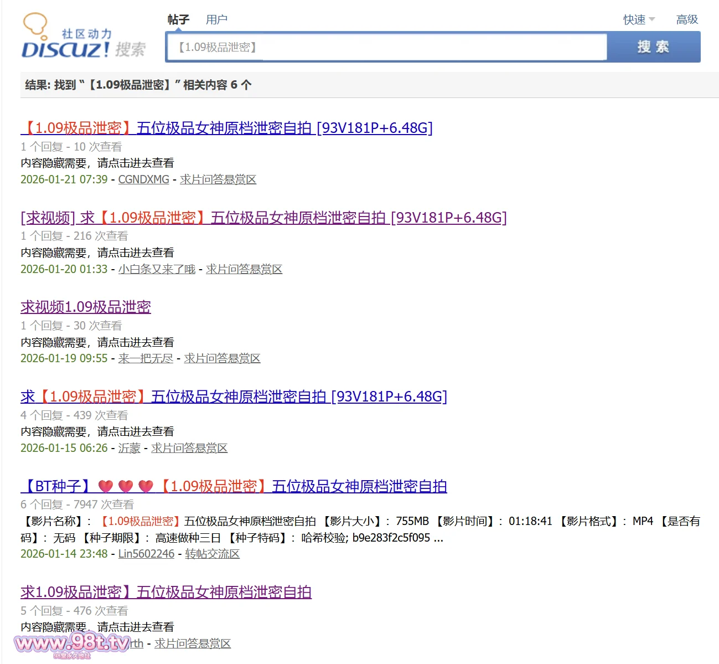Viewport: 719px width, 664px height.
Task: Open 求片问答悬赏区 beside 来一把无尽
Action: pyautogui.click(x=222, y=358)
